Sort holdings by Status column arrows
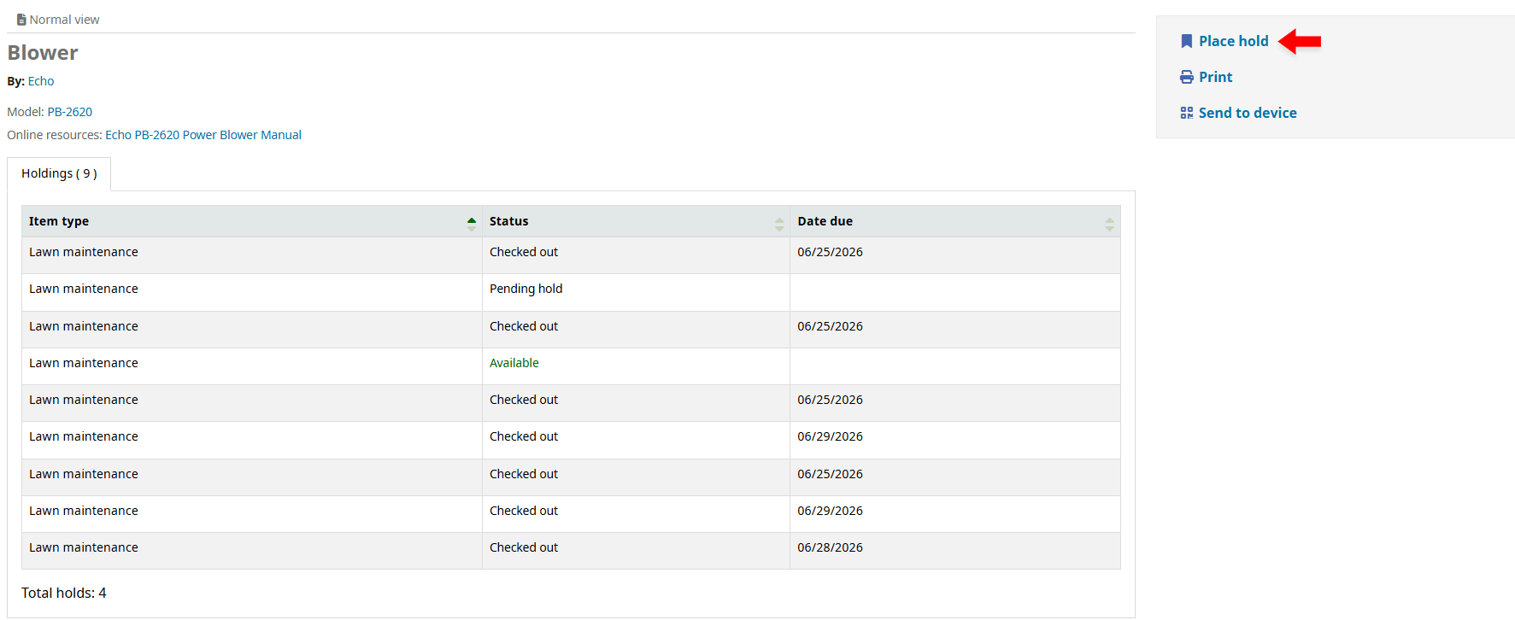Screen dimensions: 1515x620 pyautogui.click(x=779, y=224)
